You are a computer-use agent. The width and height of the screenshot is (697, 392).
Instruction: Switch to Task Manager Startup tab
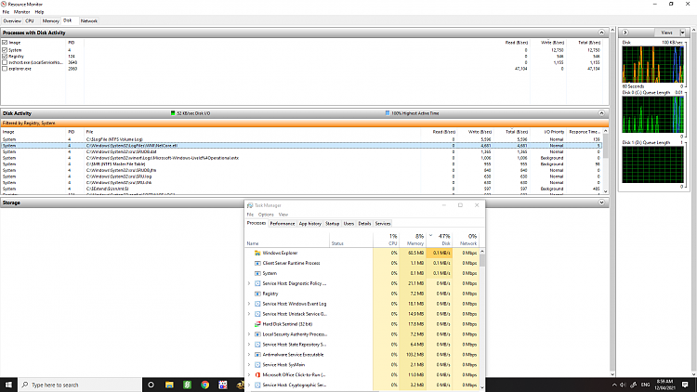pyautogui.click(x=332, y=224)
